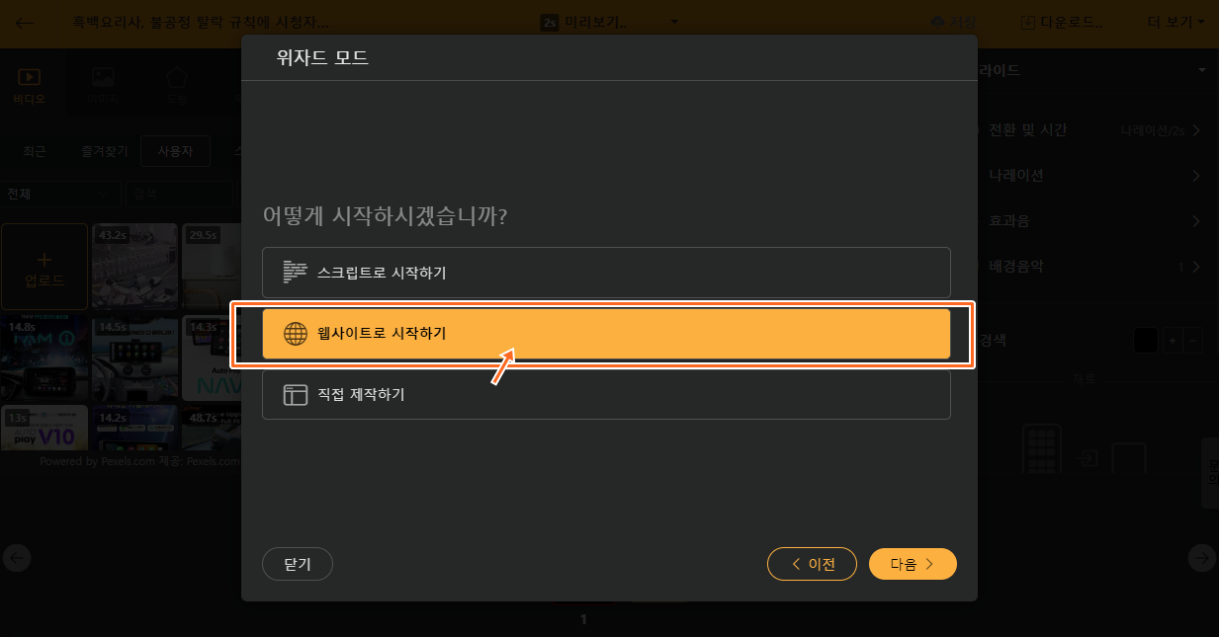The height and width of the screenshot is (637, 1219).
Task: Click the globe icon for 웹사이트로 시작하기
Action: click(x=296, y=334)
